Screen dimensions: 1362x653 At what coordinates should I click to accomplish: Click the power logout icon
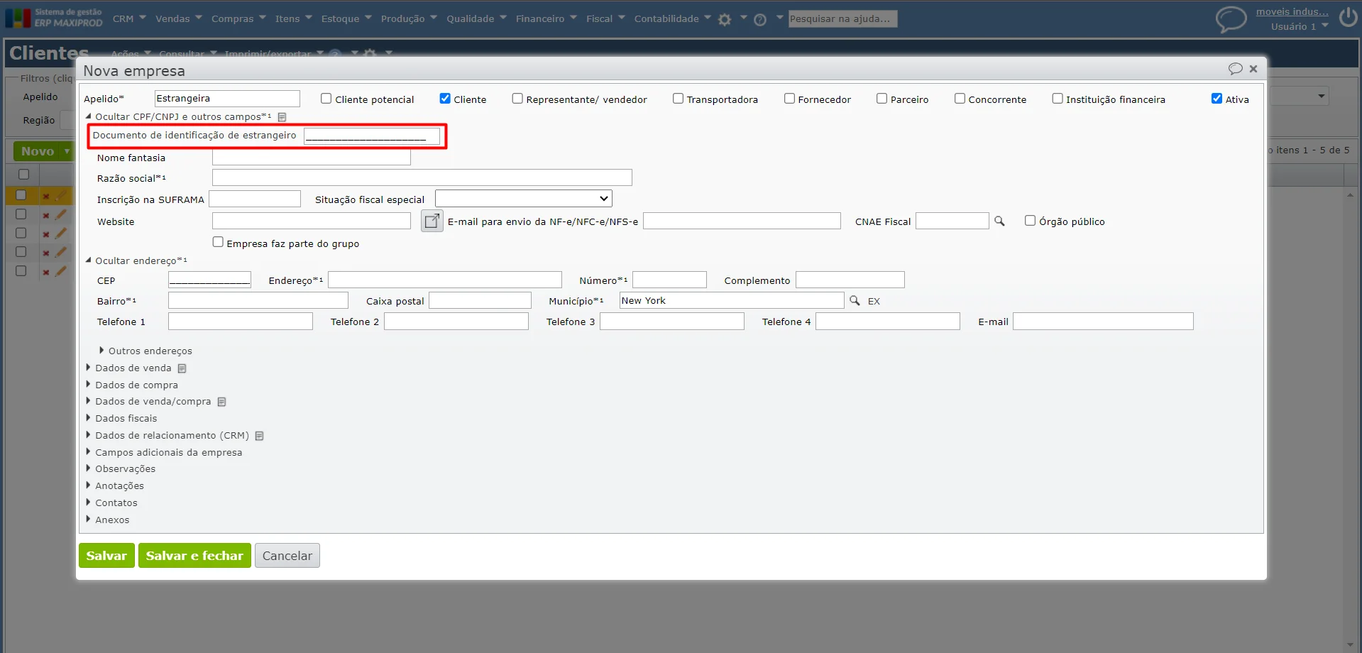(1348, 18)
